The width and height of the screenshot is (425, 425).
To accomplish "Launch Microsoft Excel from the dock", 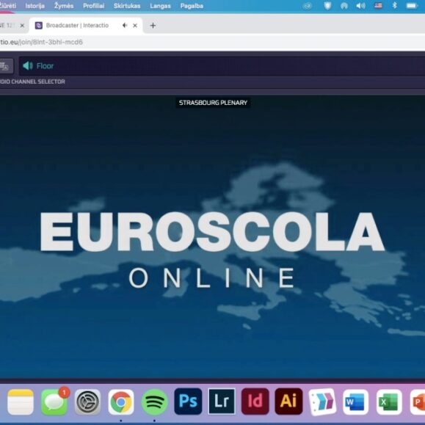I will [389, 402].
